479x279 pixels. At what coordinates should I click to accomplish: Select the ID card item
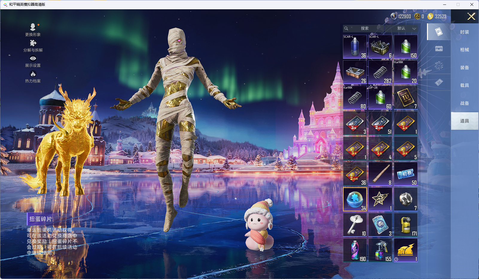pyautogui.click(x=405, y=98)
